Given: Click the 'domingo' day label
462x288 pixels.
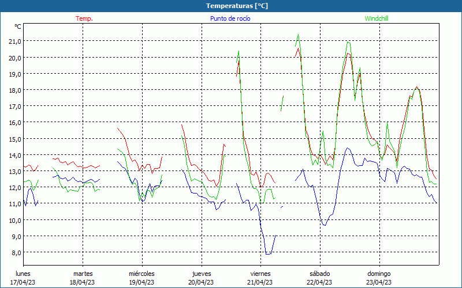Looking at the screenshot, I should click(x=379, y=274).
